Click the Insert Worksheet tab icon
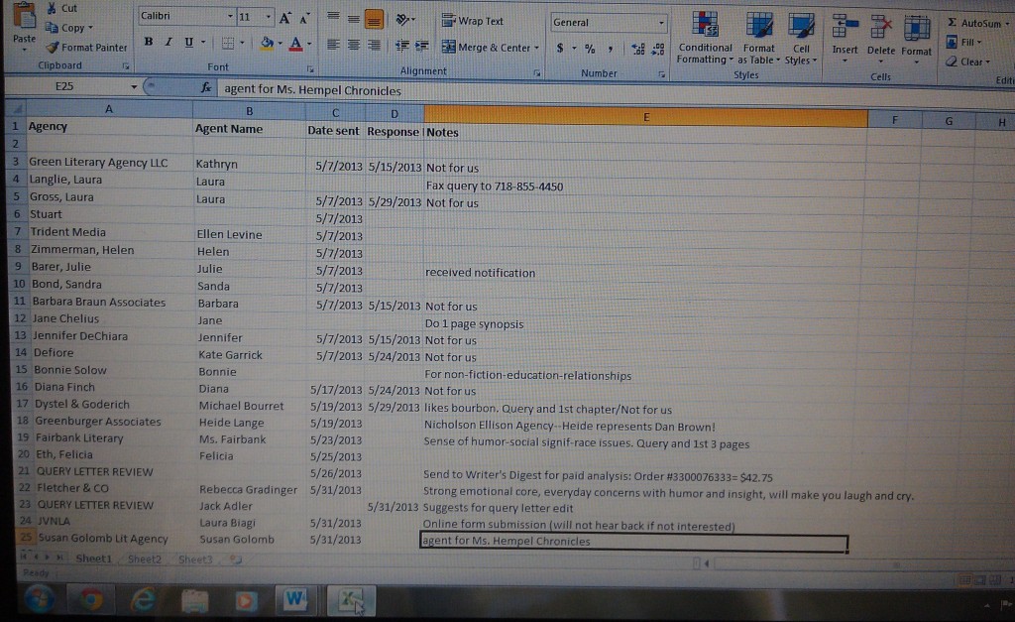The image size is (1015, 622). pos(236,560)
